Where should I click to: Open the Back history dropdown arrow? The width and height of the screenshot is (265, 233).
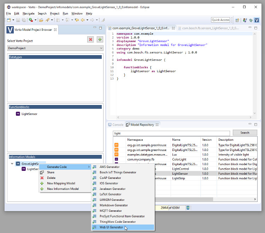pos(87,20)
